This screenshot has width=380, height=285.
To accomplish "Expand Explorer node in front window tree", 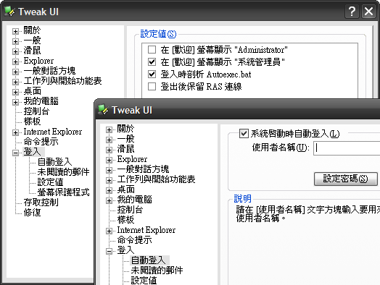I will [x=109, y=161].
